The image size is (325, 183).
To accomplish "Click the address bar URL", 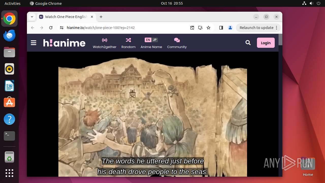I will tap(101, 28).
